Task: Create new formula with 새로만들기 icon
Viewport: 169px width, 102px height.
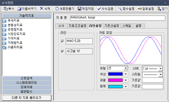Action: (x=57, y=9)
